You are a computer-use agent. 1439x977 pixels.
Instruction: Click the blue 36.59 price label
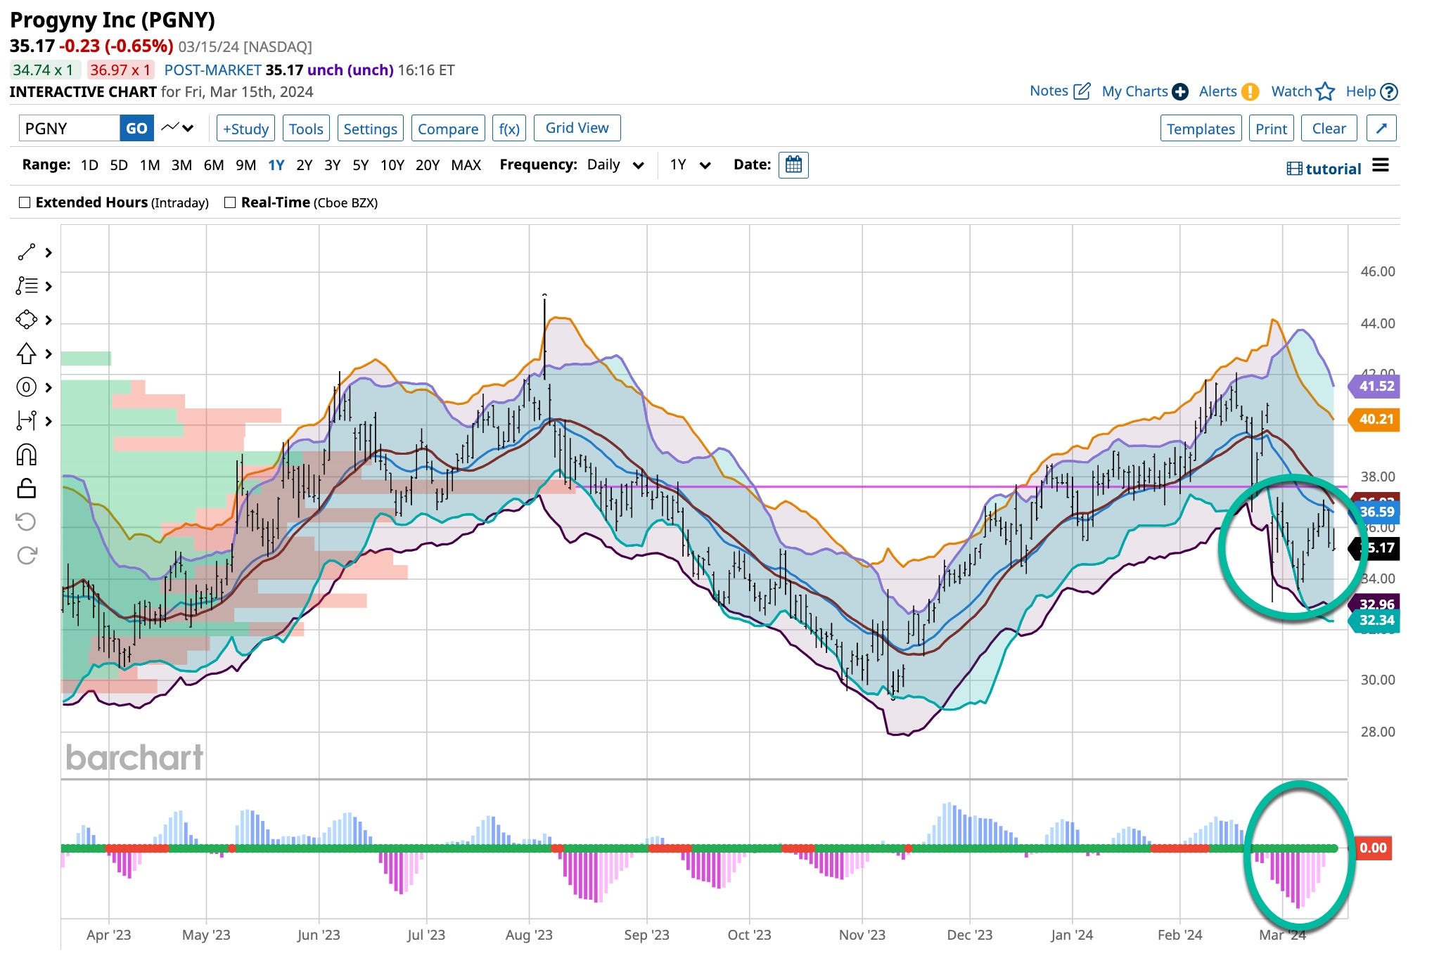(x=1374, y=512)
